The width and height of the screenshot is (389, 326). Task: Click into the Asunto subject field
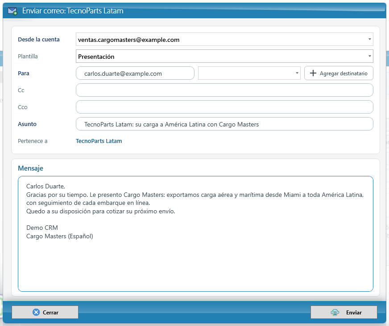(x=224, y=124)
